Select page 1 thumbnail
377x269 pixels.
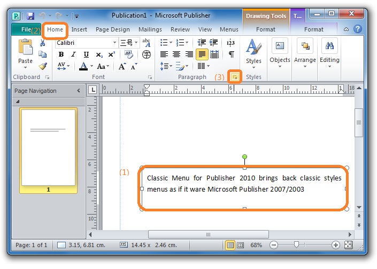(x=48, y=150)
